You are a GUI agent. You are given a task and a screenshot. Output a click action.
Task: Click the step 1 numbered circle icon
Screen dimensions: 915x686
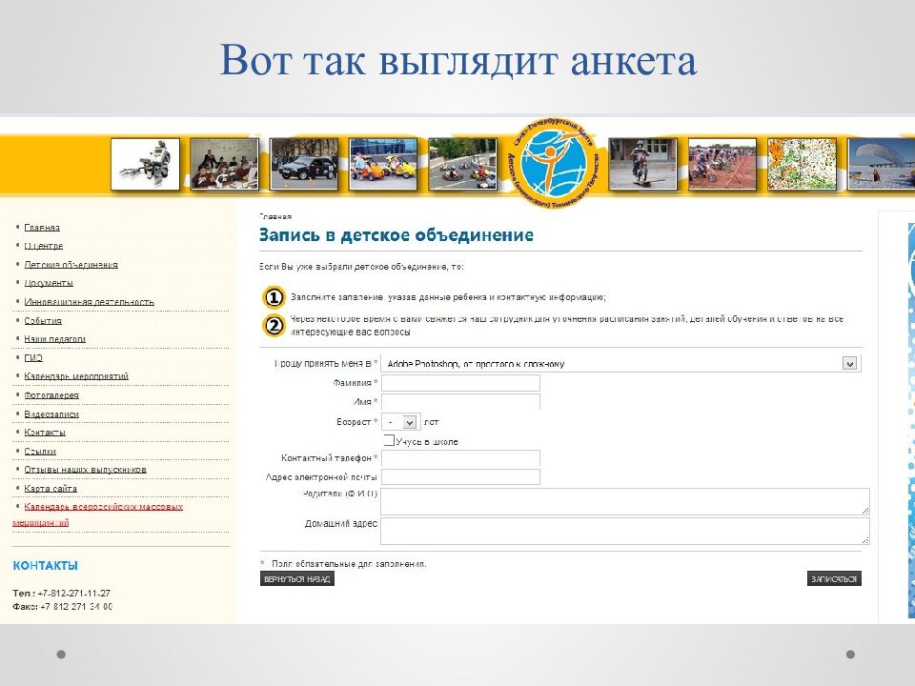coord(274,297)
